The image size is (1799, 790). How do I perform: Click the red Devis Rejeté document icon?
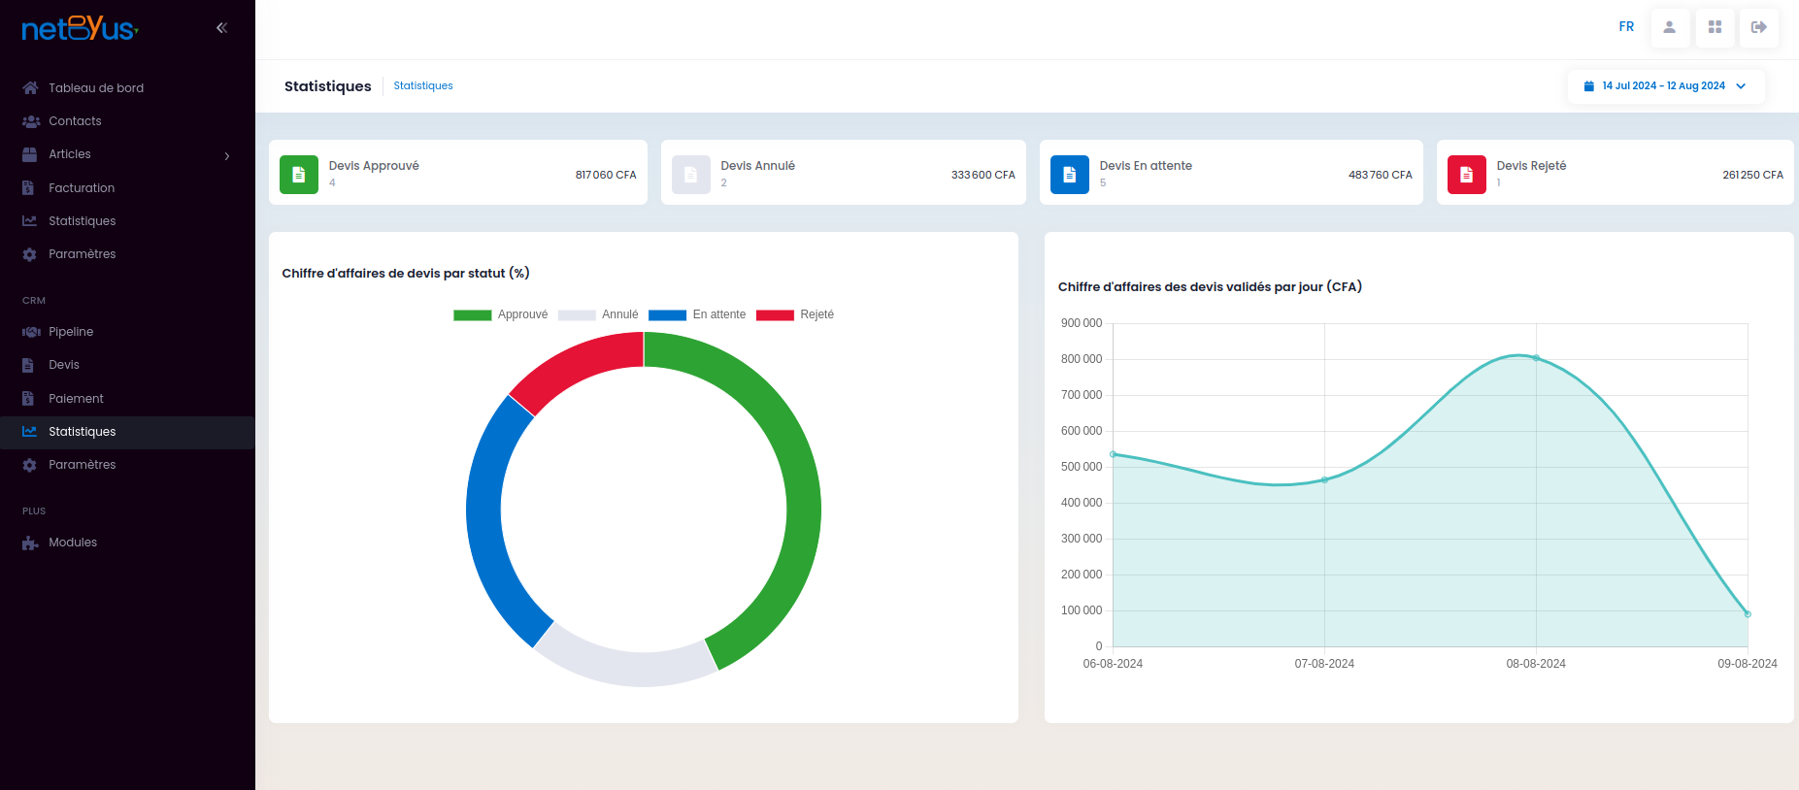(1467, 175)
